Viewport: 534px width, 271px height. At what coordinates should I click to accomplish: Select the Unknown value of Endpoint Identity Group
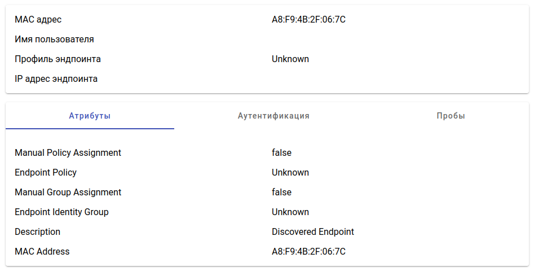[x=290, y=212]
